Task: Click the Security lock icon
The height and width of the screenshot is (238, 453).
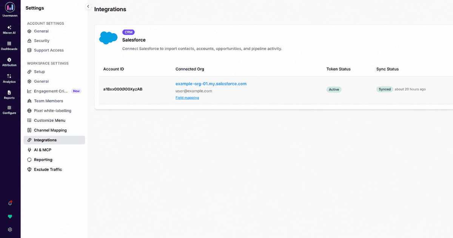Action: point(29,41)
